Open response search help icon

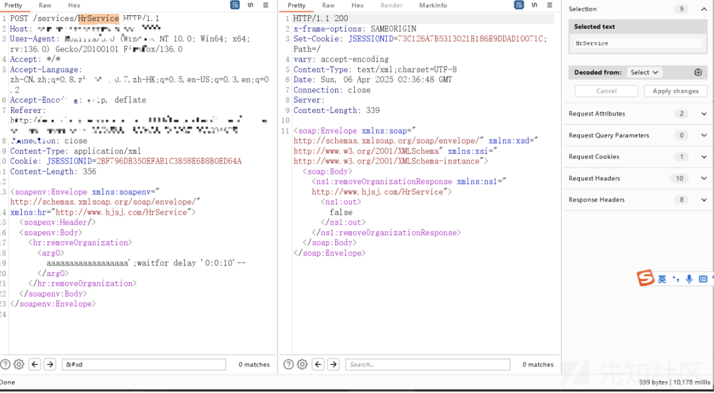288,365
